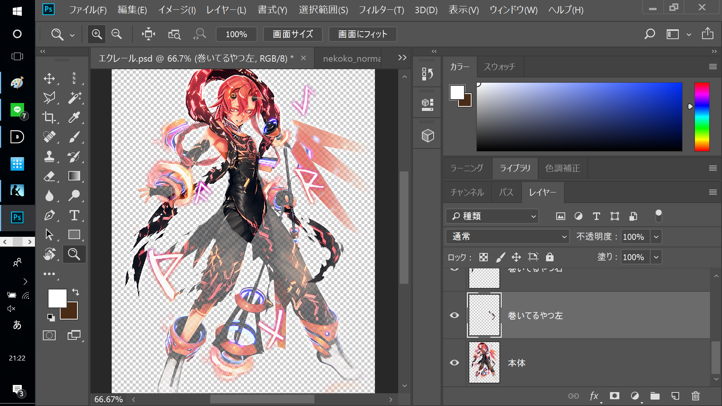The height and width of the screenshot is (406, 722).
Task: Open the Layers panel options menu
Action: pos(713,192)
